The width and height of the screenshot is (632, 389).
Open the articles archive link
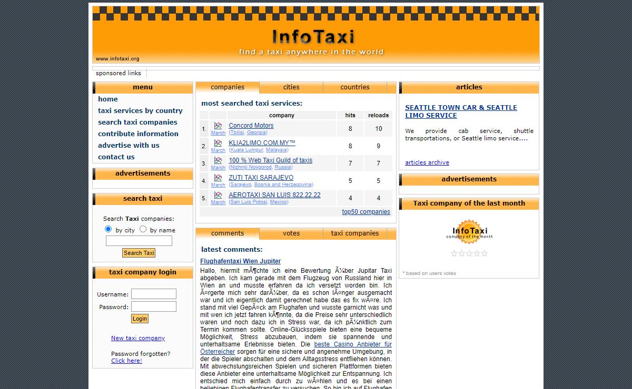[x=427, y=162]
